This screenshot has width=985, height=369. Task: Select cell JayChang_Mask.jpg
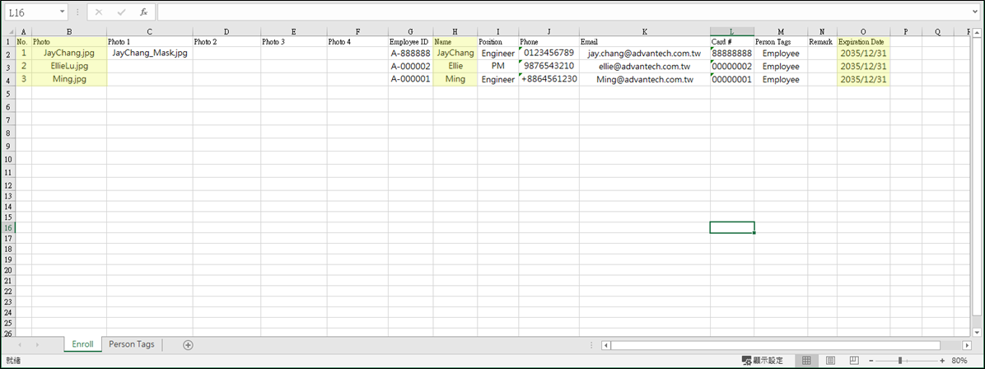click(x=150, y=54)
